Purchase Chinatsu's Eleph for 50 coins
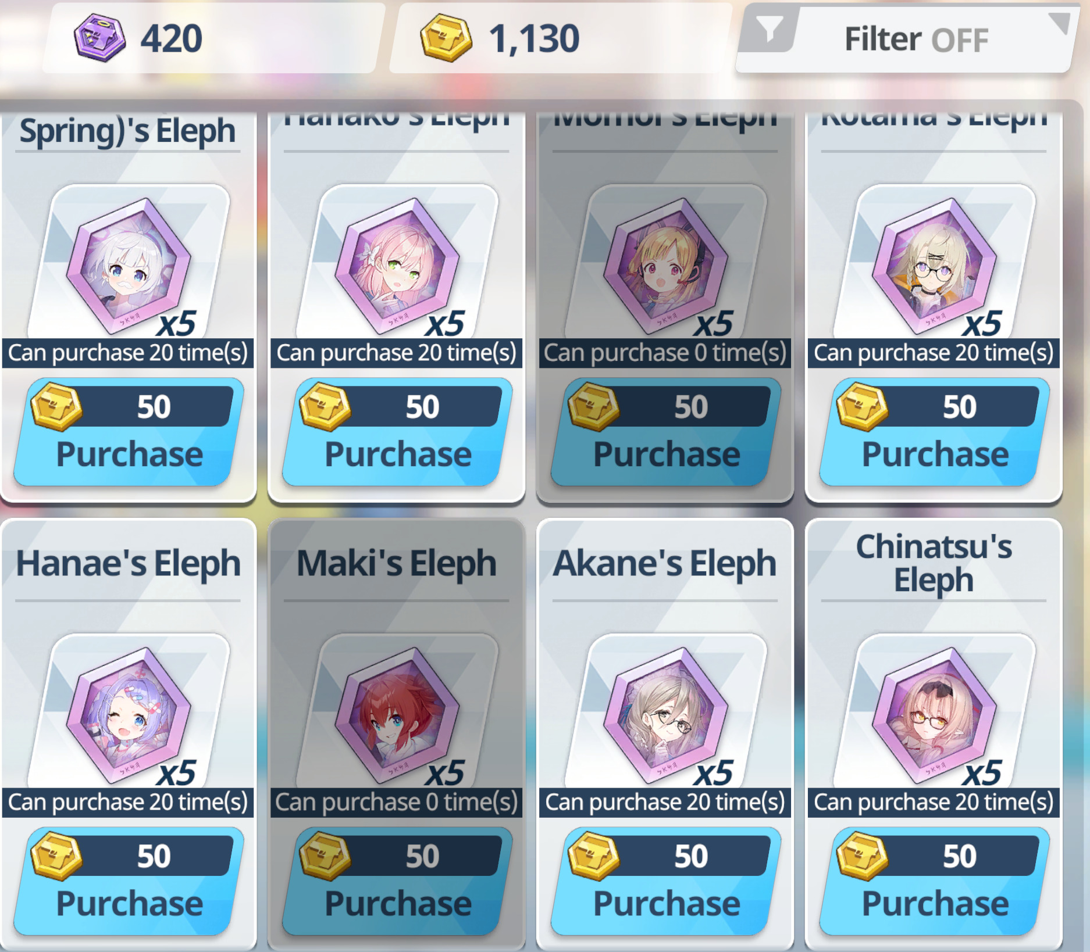This screenshot has height=952, width=1090. click(x=935, y=881)
